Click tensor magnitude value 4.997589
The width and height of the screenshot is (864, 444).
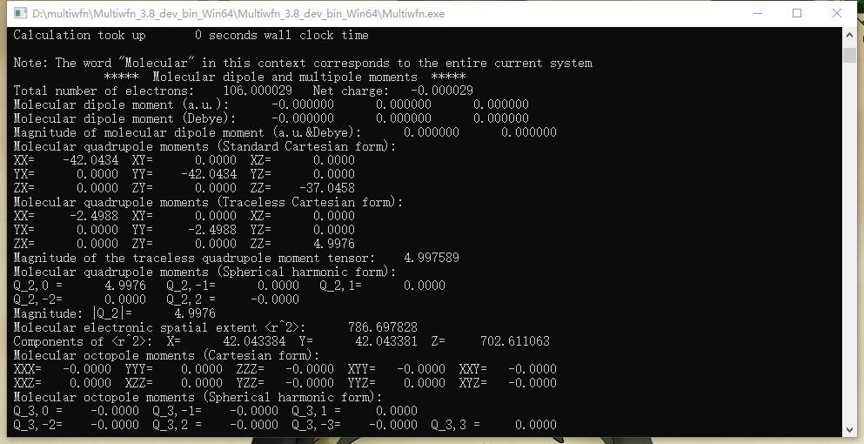(x=432, y=258)
